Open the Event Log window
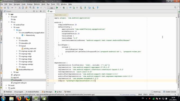This screenshot has width=180, height=101. click(x=156, y=92)
